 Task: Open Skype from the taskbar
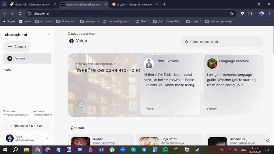tap(133, 150)
